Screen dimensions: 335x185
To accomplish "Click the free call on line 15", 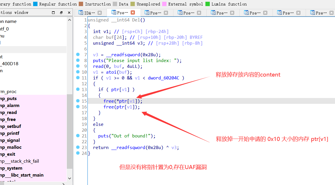I will tap(109, 101).
